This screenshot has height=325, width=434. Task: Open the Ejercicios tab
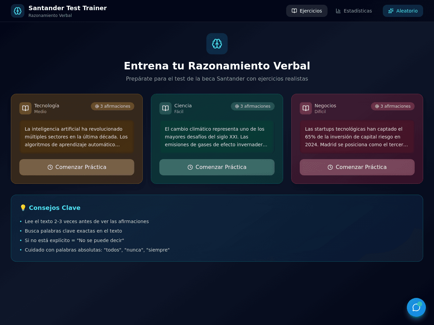click(307, 11)
